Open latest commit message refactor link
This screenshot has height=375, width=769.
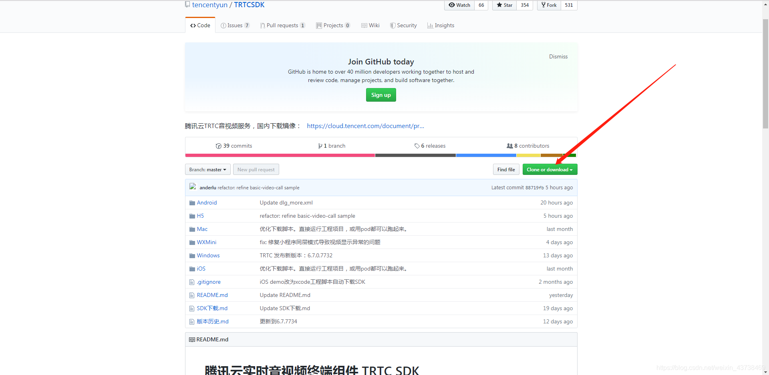(258, 188)
